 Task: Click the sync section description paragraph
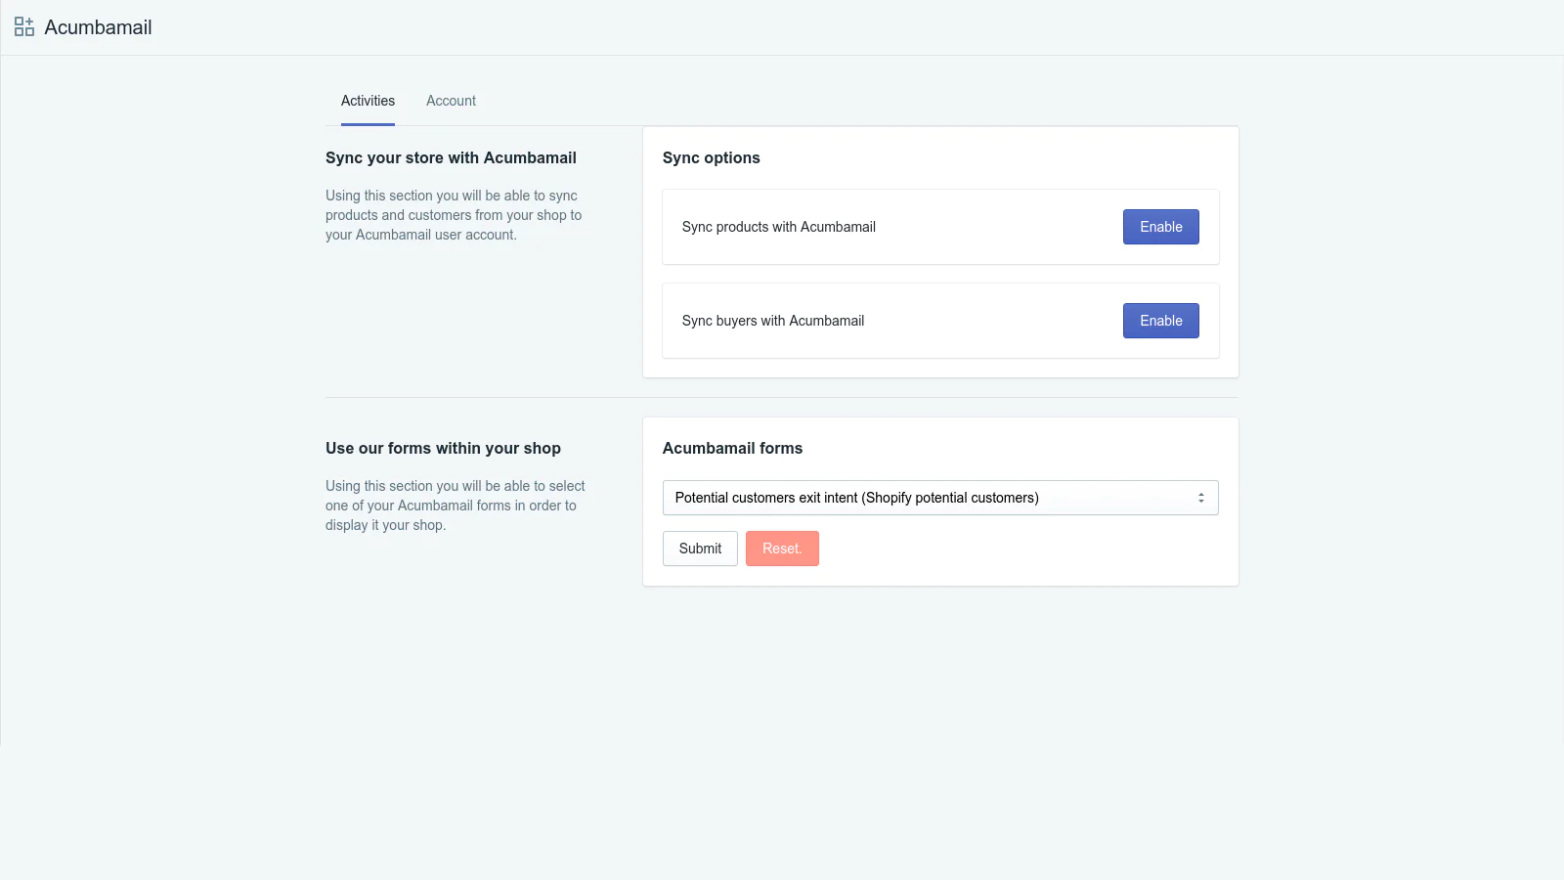(454, 215)
